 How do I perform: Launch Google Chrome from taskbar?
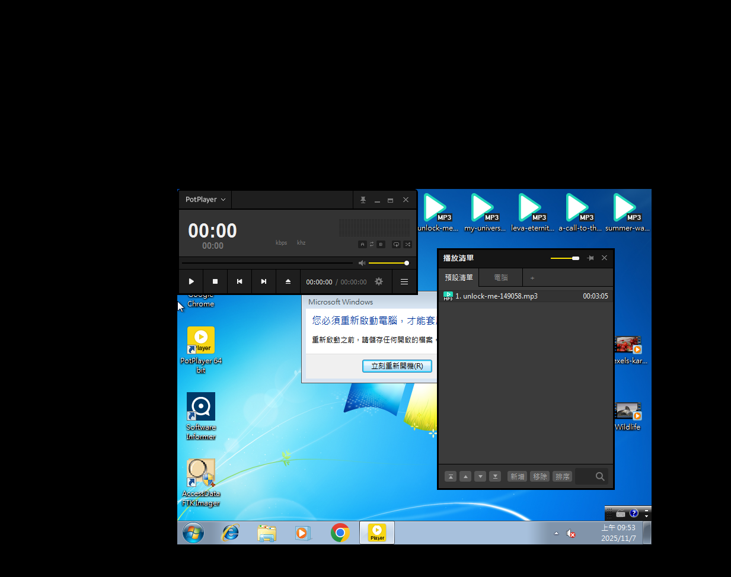point(340,533)
